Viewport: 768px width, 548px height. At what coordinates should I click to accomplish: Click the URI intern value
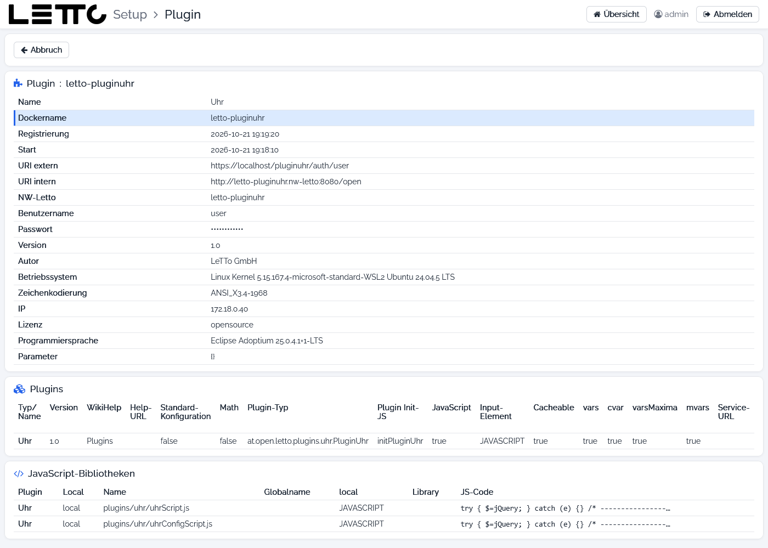[x=286, y=182]
